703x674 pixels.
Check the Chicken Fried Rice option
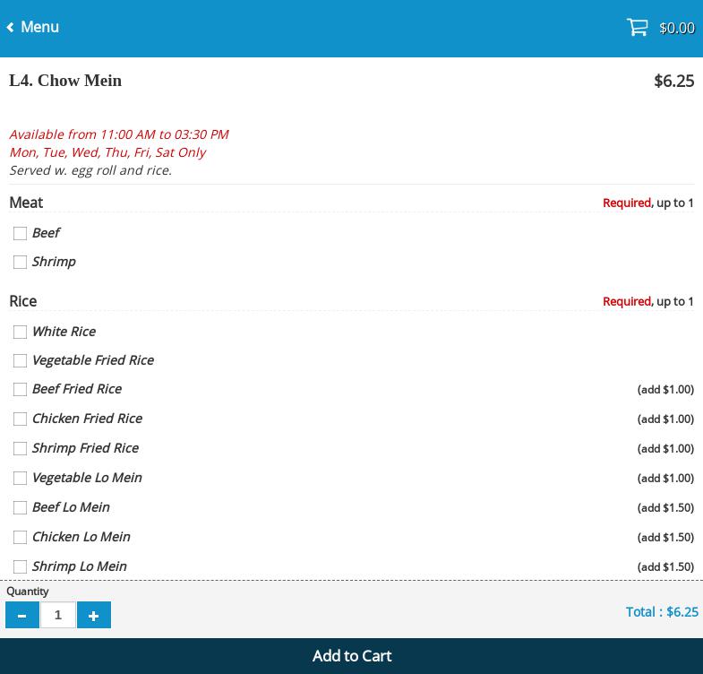pos(20,419)
